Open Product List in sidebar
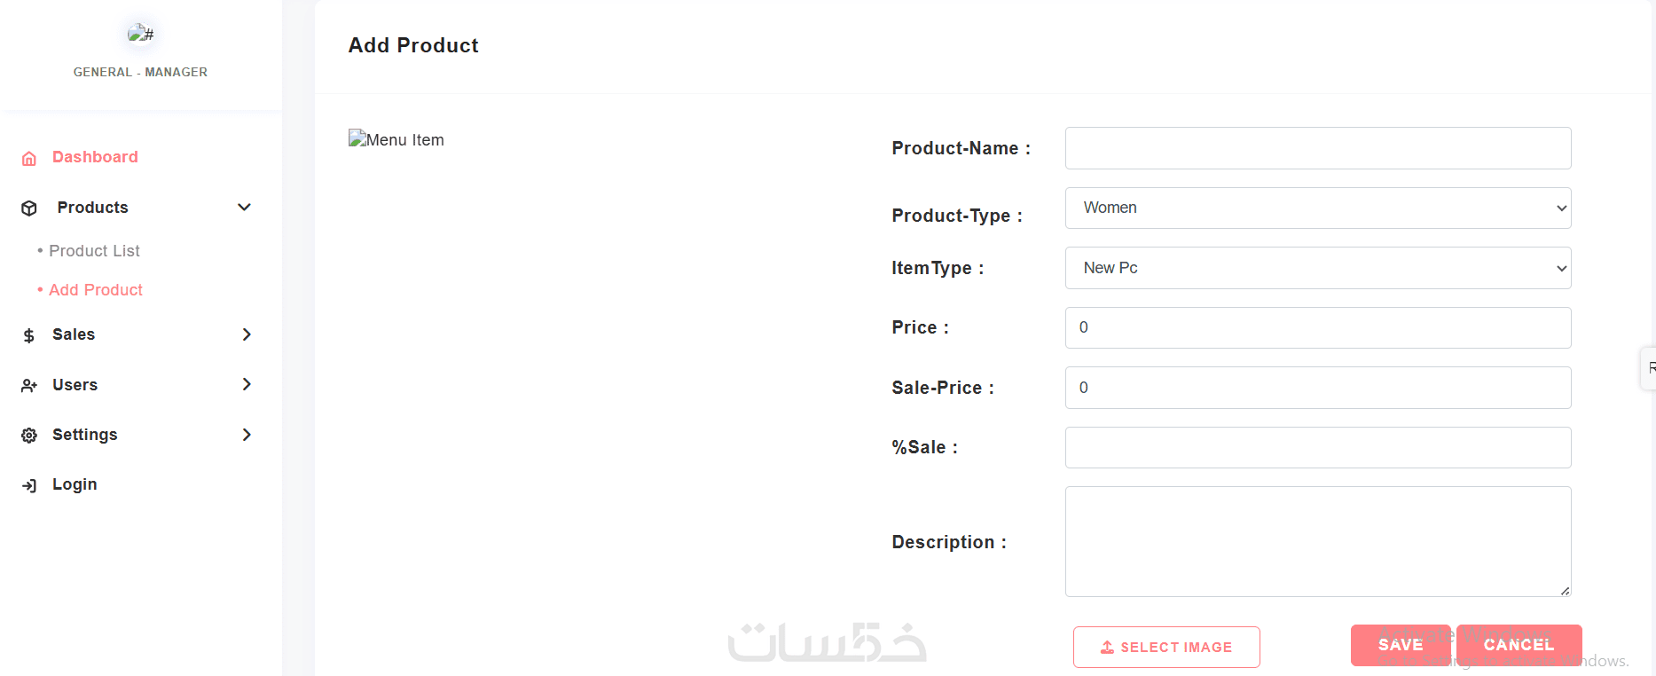The width and height of the screenshot is (1656, 676). click(x=94, y=251)
